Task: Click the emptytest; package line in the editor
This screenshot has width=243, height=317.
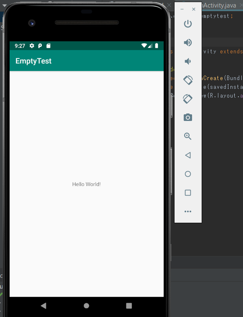Action: click(x=217, y=16)
